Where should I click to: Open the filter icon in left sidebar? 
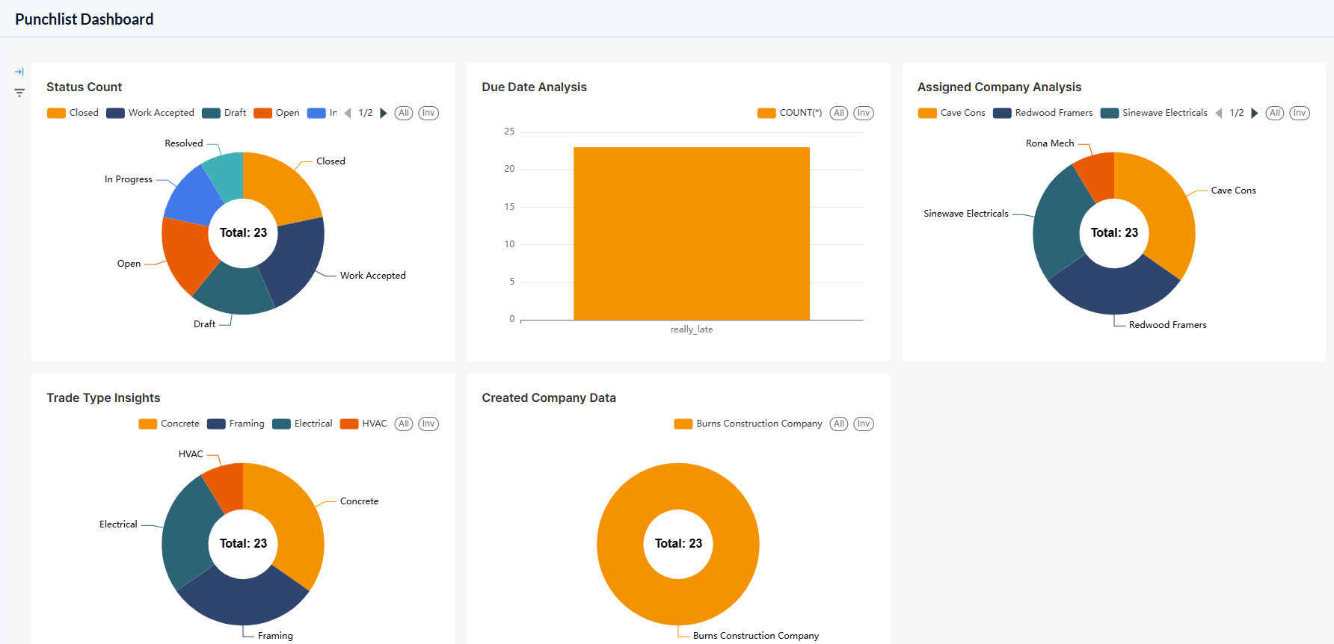(19, 93)
